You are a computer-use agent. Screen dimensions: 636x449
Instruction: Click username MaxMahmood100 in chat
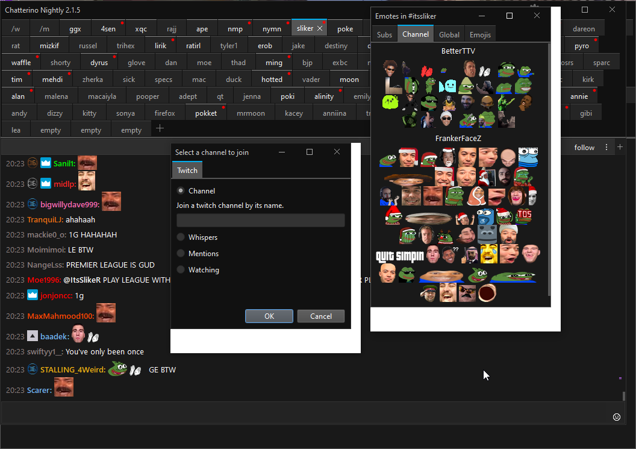(x=60, y=316)
